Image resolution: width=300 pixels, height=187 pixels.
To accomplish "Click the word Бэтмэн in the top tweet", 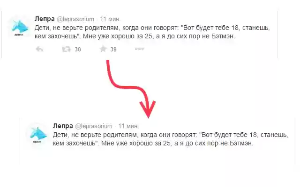I will coord(223,36).
